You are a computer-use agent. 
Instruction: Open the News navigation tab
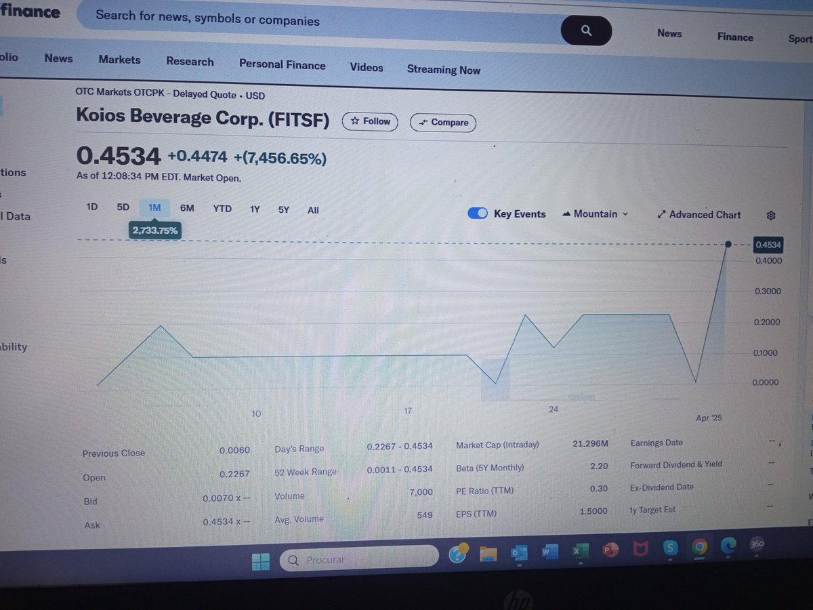58,58
